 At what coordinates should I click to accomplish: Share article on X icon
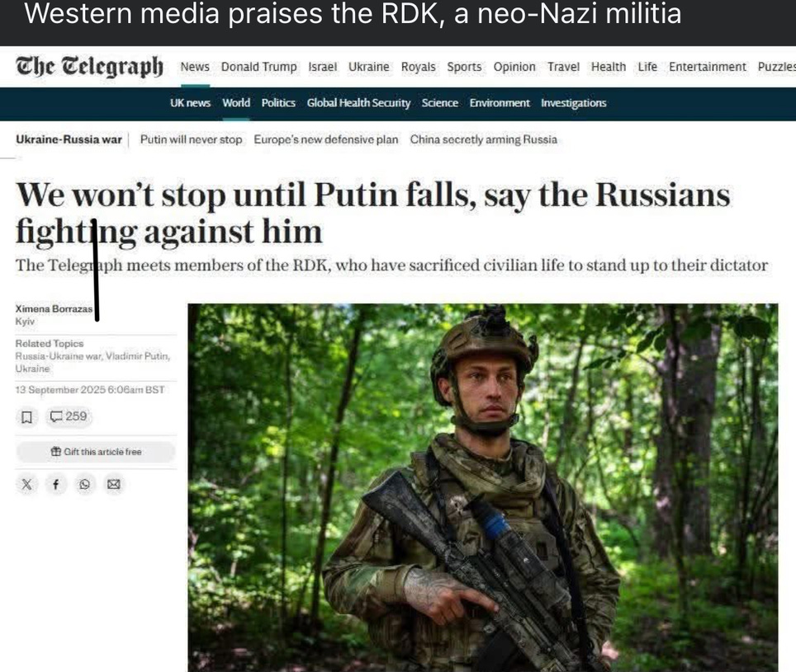[27, 485]
